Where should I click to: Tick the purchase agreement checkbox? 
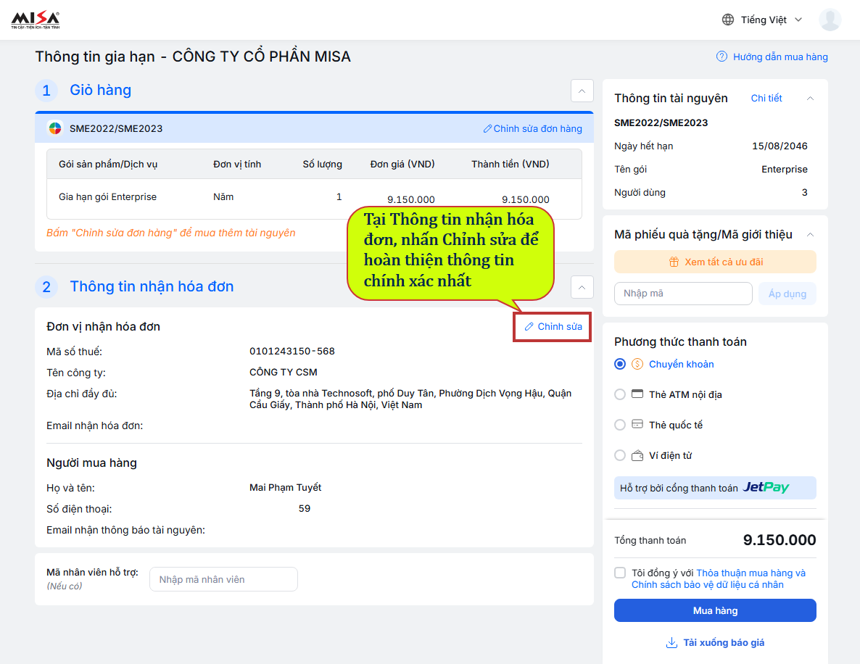620,573
